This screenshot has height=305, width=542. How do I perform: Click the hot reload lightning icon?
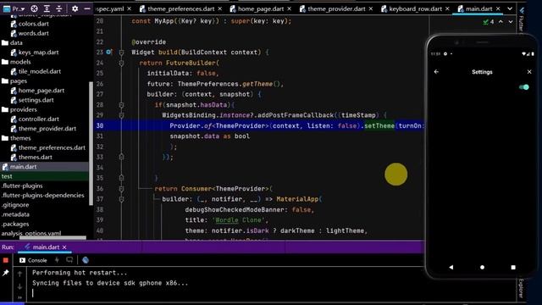(57, 260)
